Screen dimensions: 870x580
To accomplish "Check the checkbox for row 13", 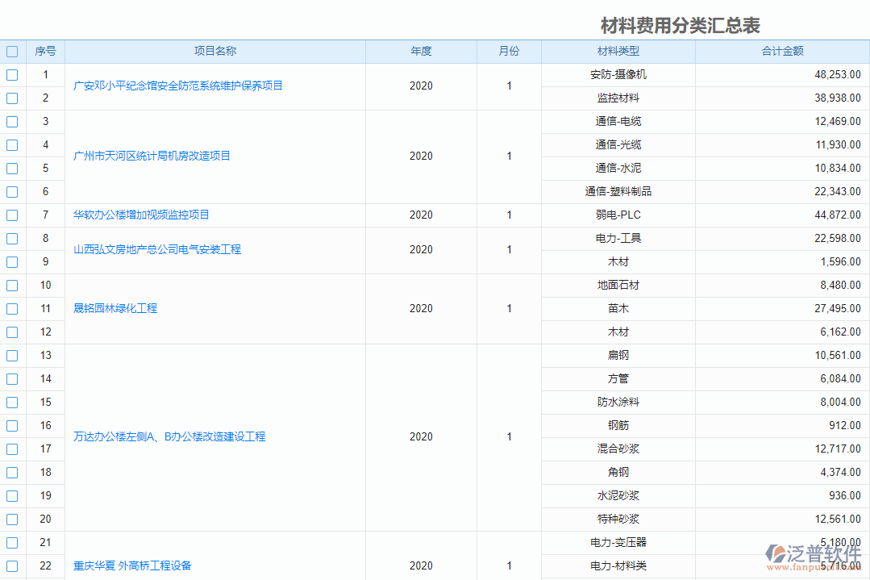I will click(12, 355).
